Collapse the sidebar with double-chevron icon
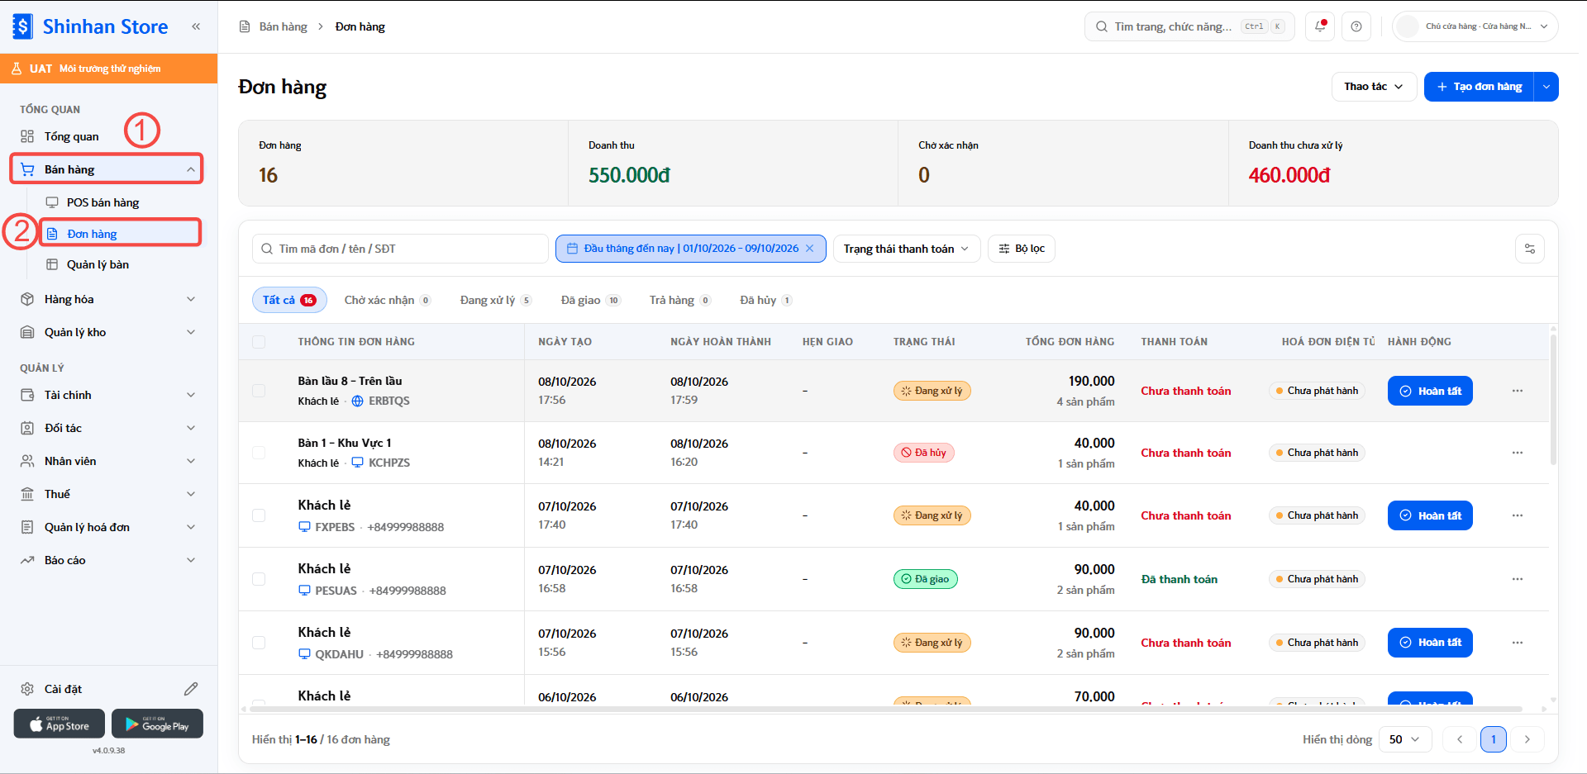The width and height of the screenshot is (1587, 774). [196, 26]
